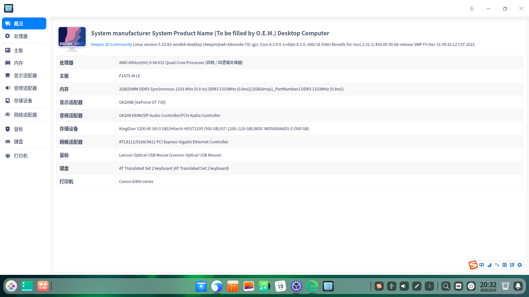Click the System manufacturer Desktop Computer heading
The width and height of the screenshot is (529, 297).
(x=210, y=33)
